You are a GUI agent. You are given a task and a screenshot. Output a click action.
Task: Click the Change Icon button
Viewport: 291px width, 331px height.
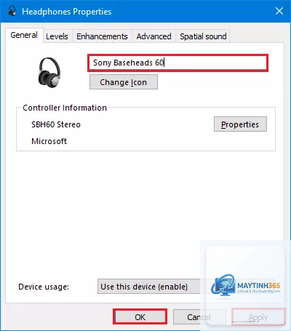pyautogui.click(x=124, y=82)
